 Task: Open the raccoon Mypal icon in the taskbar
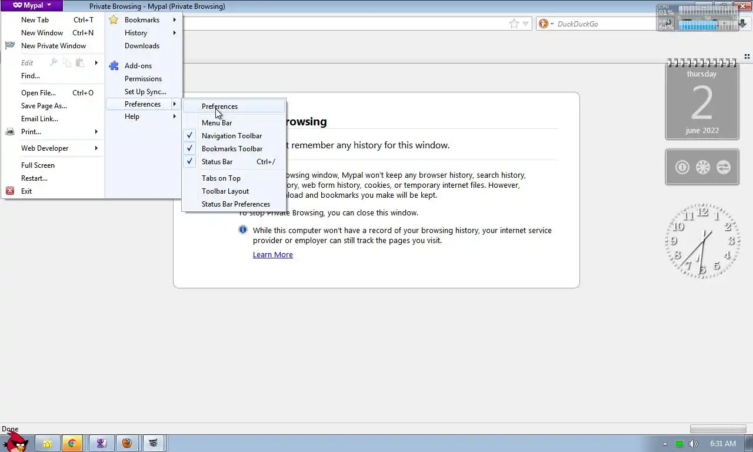pyautogui.click(x=153, y=443)
